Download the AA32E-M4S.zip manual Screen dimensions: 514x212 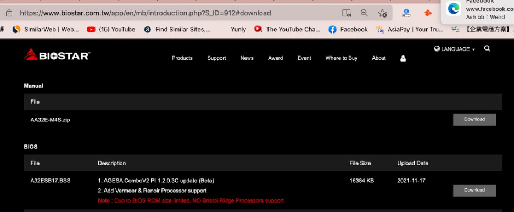pos(474,120)
